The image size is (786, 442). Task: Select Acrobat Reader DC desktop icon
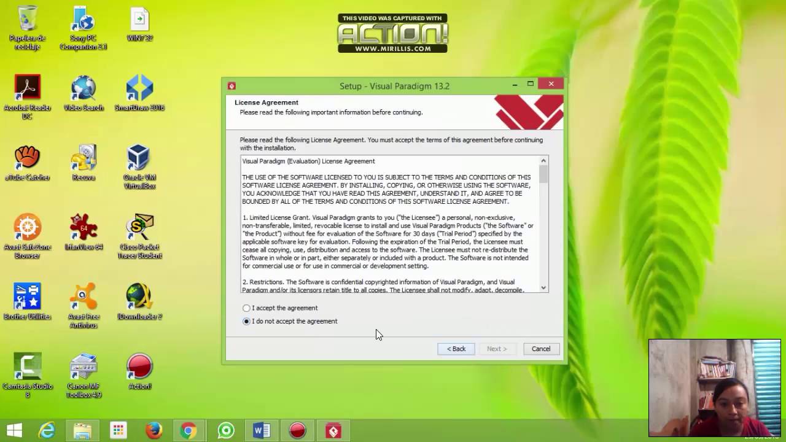coord(27,97)
